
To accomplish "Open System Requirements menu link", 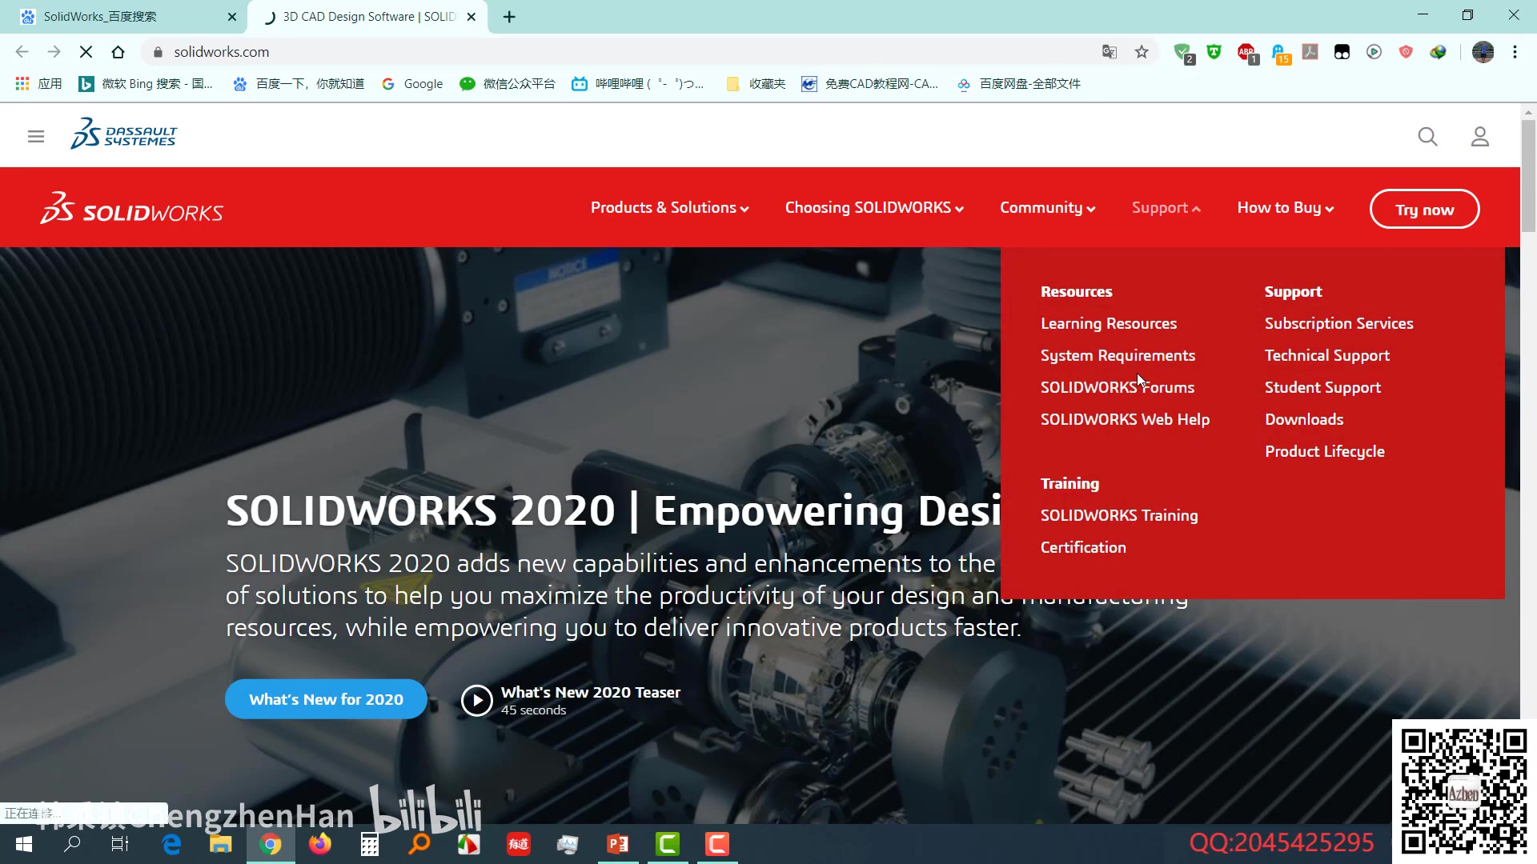I will click(x=1118, y=356).
